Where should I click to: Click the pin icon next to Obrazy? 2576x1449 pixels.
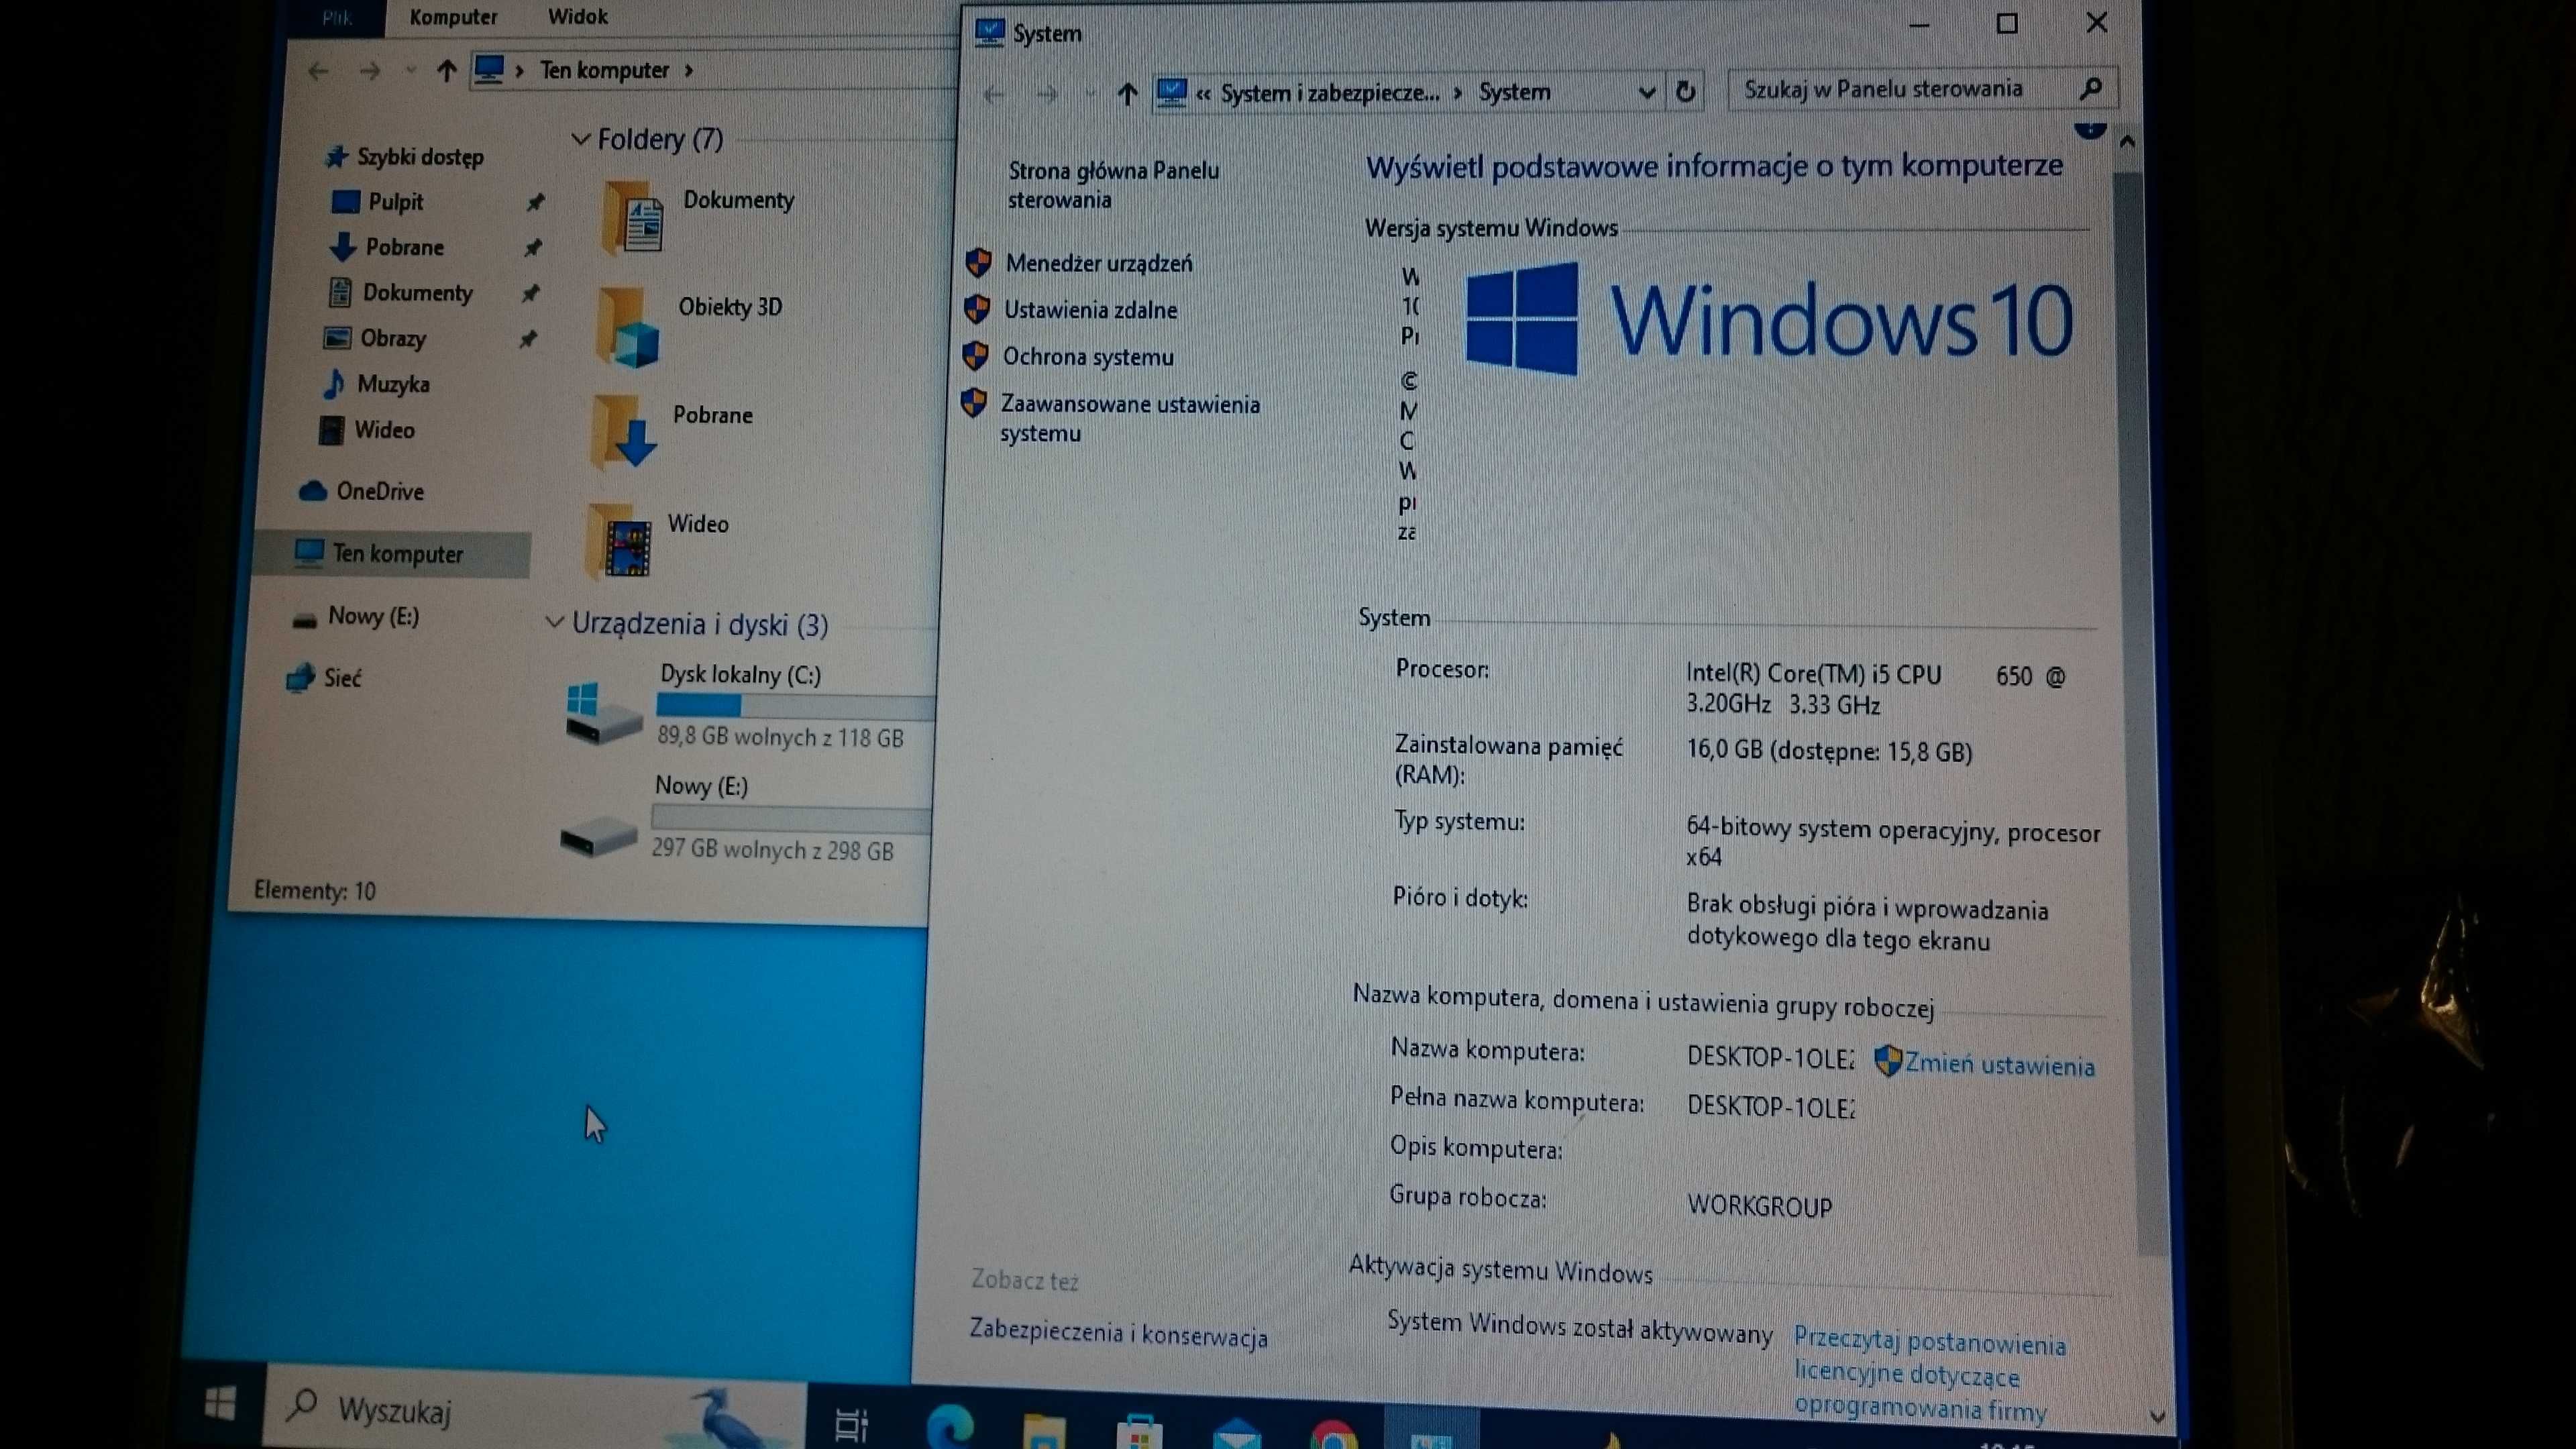click(528, 339)
